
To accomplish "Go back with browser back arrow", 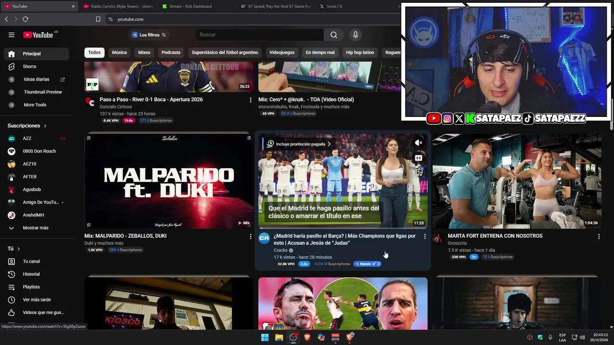I will (x=6, y=19).
